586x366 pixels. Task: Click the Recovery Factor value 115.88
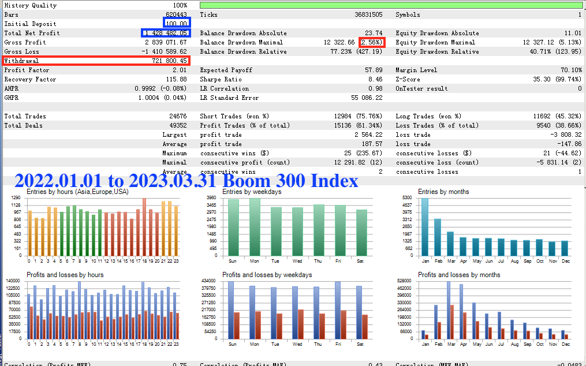click(177, 79)
